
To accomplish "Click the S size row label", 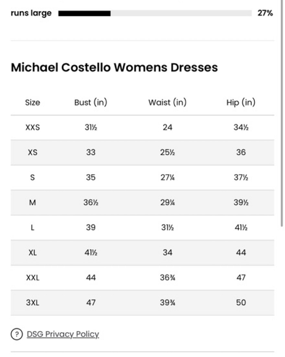I will 32,177.
